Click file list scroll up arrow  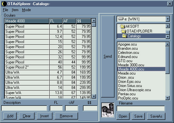pyautogui.click(x=167, y=44)
